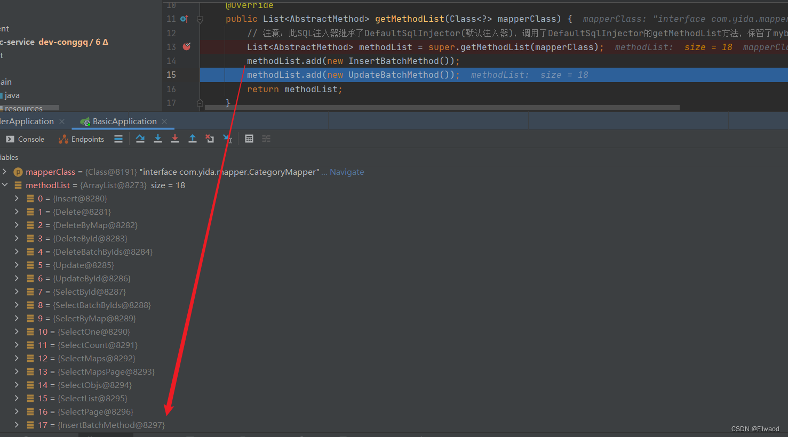Click the BasicApplication Spring run icon
Viewport: 788px width, 437px height.
(85, 122)
